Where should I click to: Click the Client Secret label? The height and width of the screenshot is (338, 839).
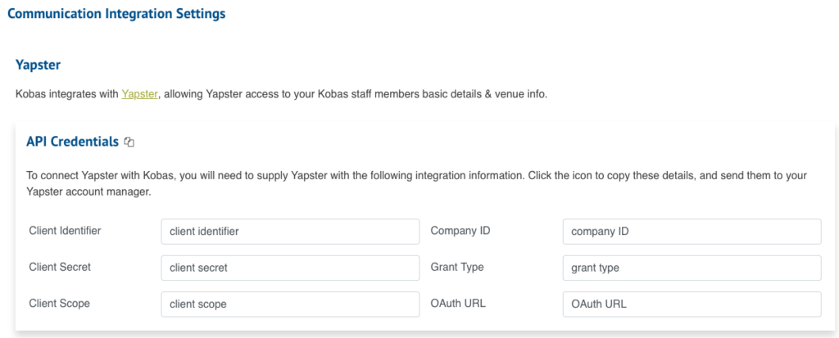(x=60, y=267)
